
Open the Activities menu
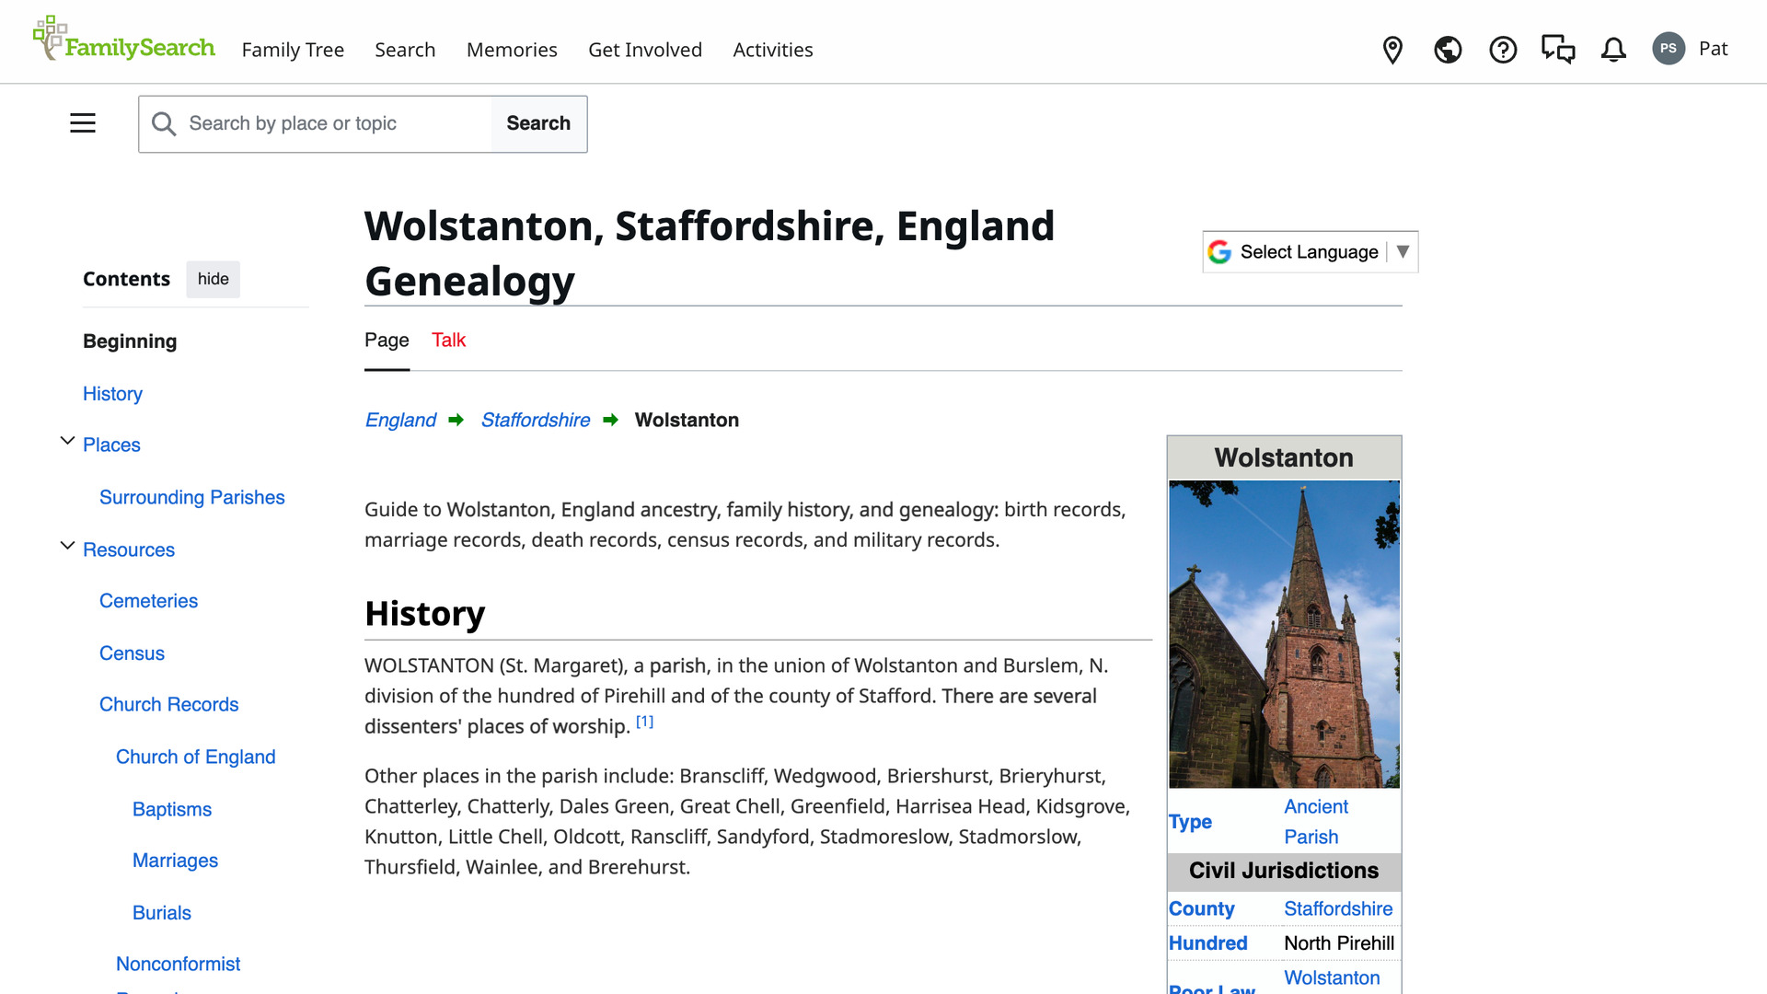pos(773,50)
